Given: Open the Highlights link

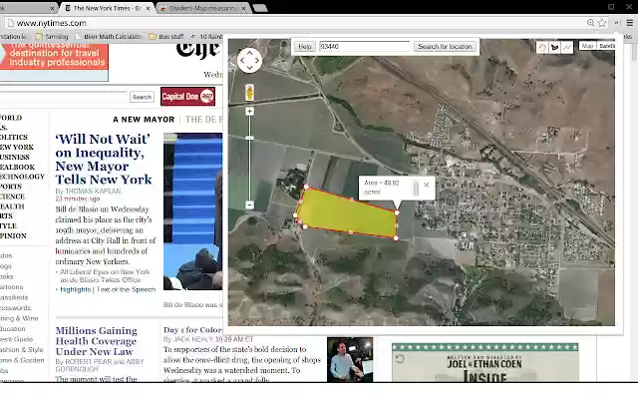Looking at the screenshot, I should point(76,289).
